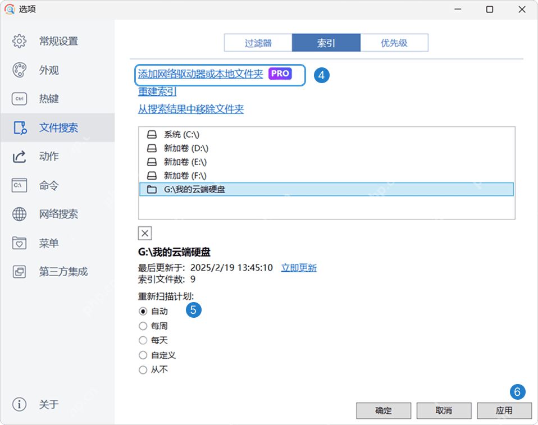This screenshot has width=538, height=425.
Task: Open 外观 settings page
Action: [57, 70]
